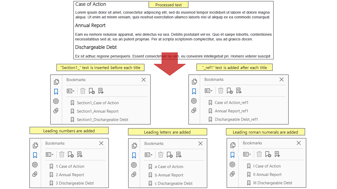Open Attachments paperclip in leading-letters panel
This screenshot has height=189, width=337.
pyautogui.click(x=134, y=174)
